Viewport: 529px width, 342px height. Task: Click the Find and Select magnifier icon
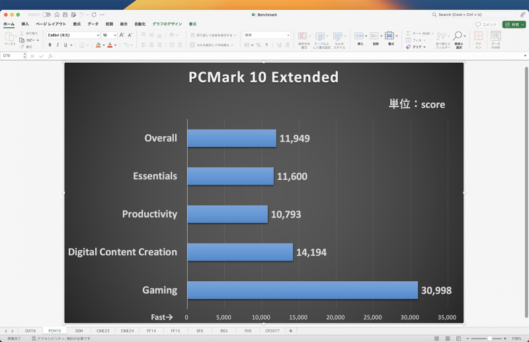tap(458, 36)
